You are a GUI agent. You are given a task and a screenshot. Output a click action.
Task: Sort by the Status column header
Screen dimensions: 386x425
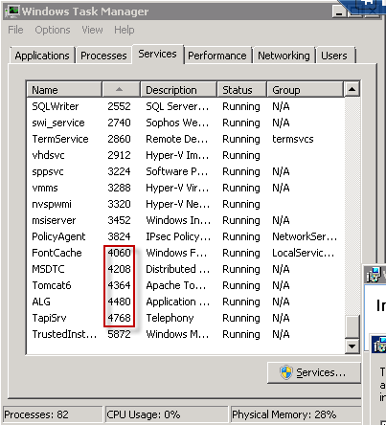coord(241,90)
